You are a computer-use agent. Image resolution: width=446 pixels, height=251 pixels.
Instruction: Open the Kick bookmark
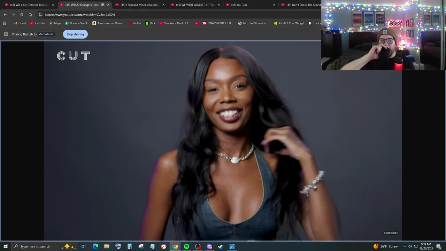pyautogui.click(x=150, y=23)
